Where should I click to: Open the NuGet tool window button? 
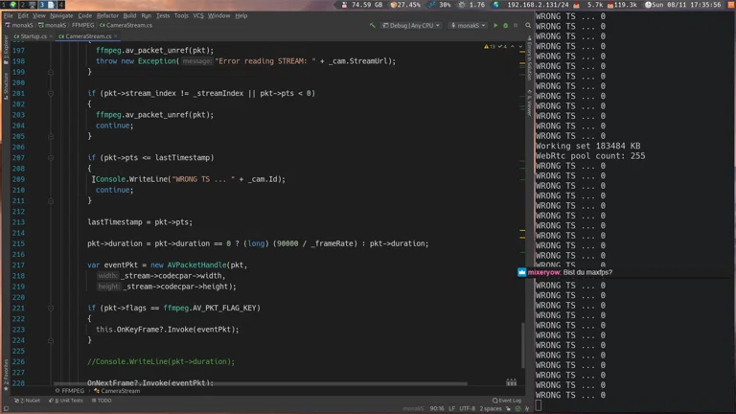[27, 401]
